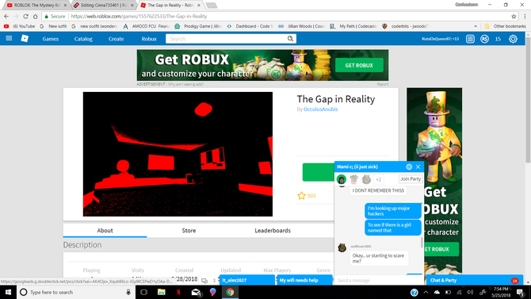Viewport: 531px width, 299px height.
Task: Click the game thumbnail image
Action: coord(178,154)
